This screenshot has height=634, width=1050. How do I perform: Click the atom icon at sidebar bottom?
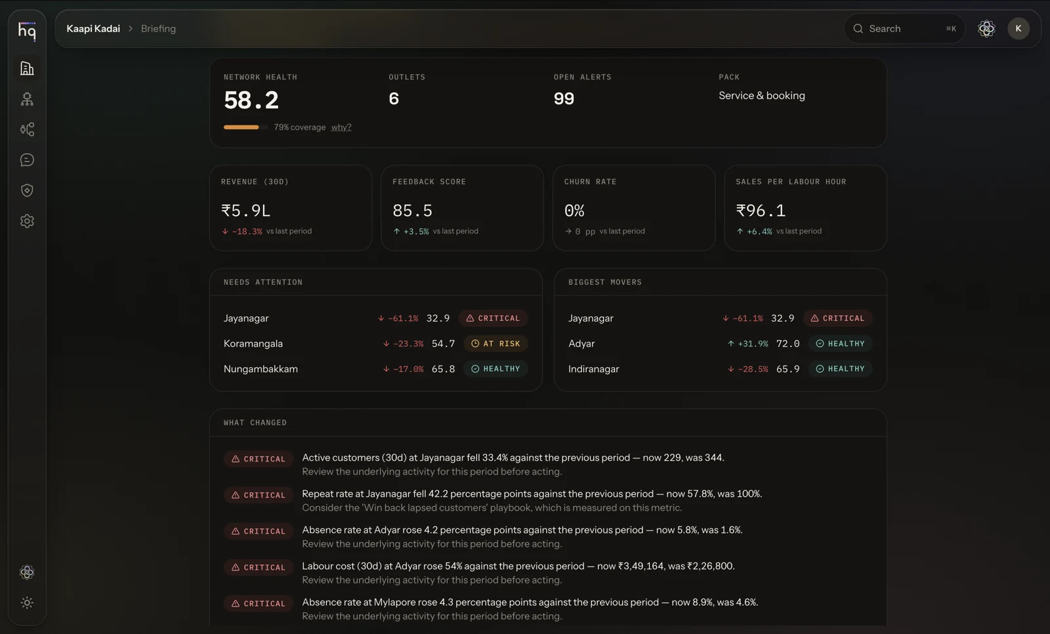pyautogui.click(x=27, y=572)
